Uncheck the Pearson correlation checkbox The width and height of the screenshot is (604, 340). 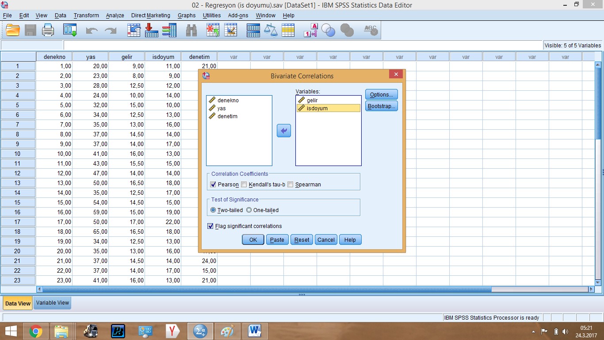(214, 185)
